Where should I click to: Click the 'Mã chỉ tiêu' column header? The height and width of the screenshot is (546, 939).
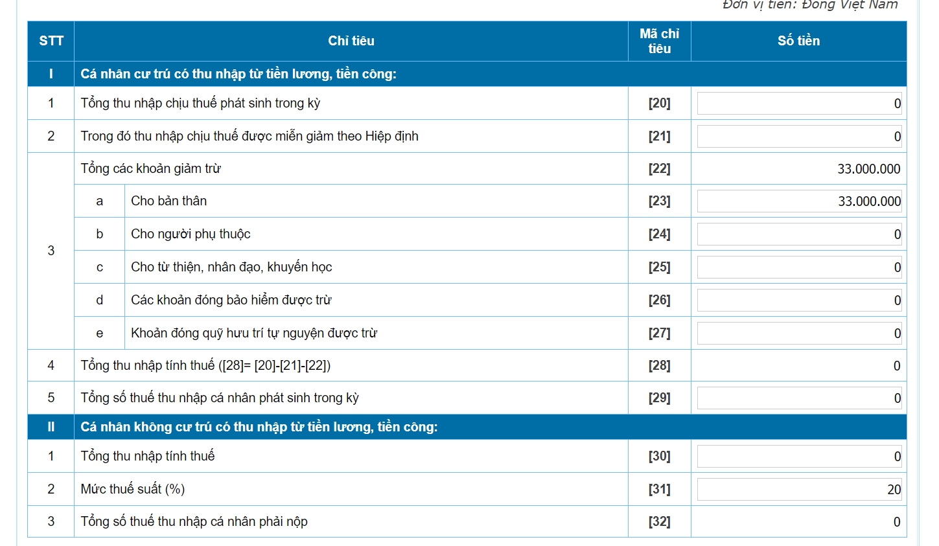[x=659, y=41]
